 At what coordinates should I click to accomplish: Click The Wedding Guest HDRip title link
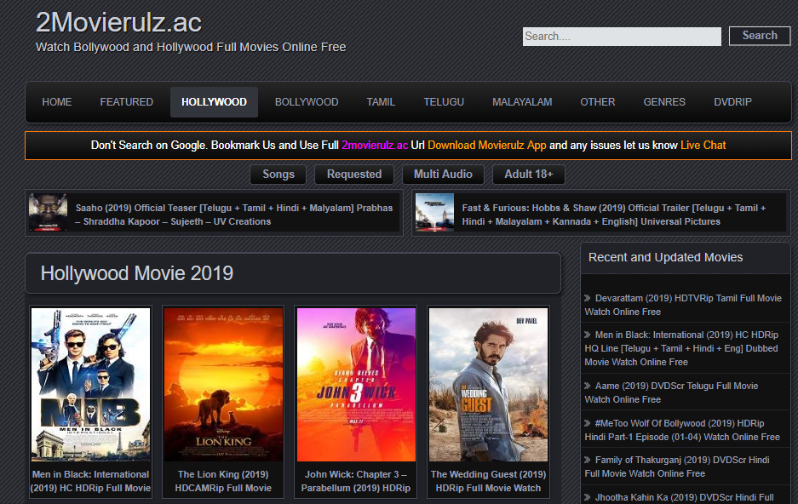489,481
